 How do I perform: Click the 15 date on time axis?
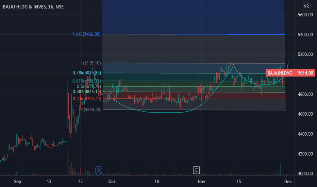click(x=239, y=182)
